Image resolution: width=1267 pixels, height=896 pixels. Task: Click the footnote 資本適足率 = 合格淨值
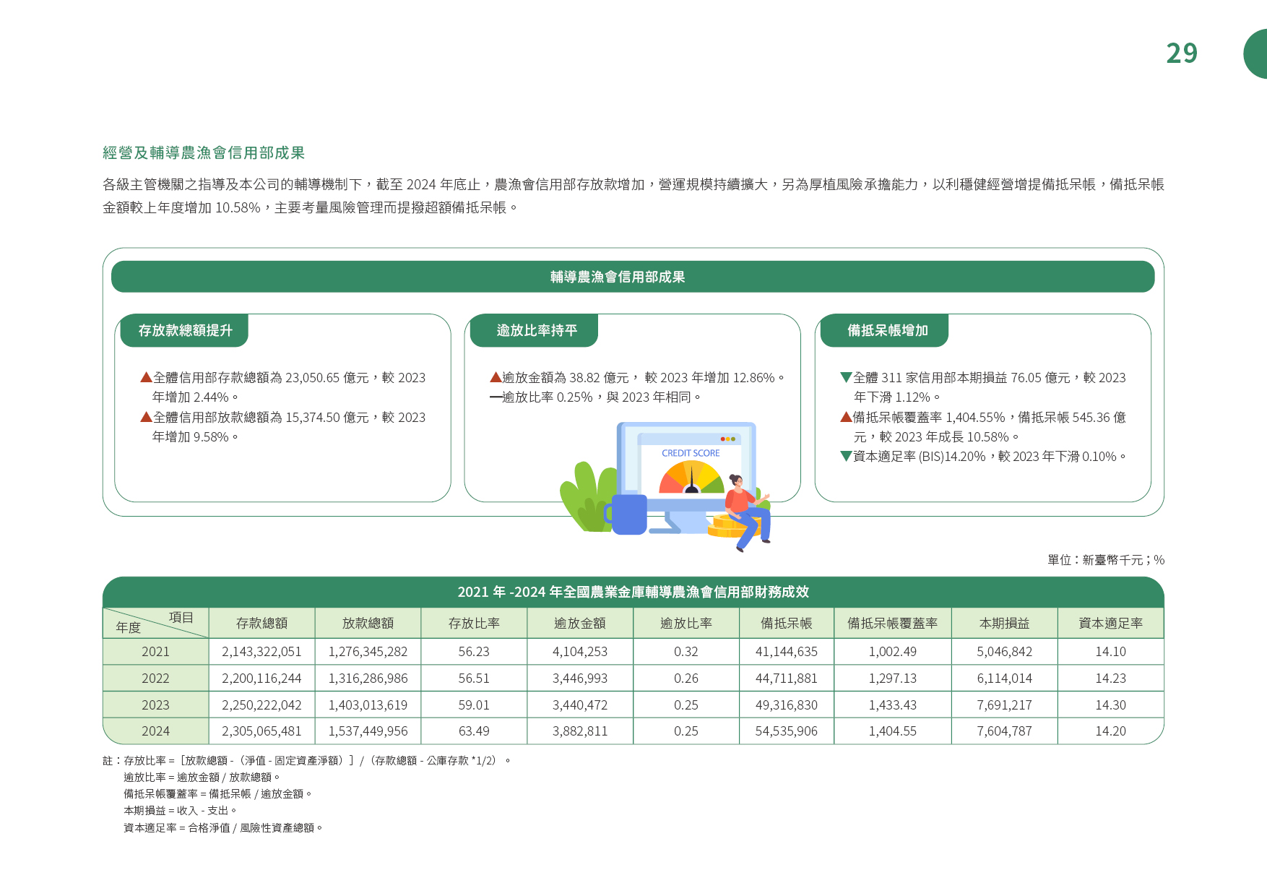click(223, 828)
